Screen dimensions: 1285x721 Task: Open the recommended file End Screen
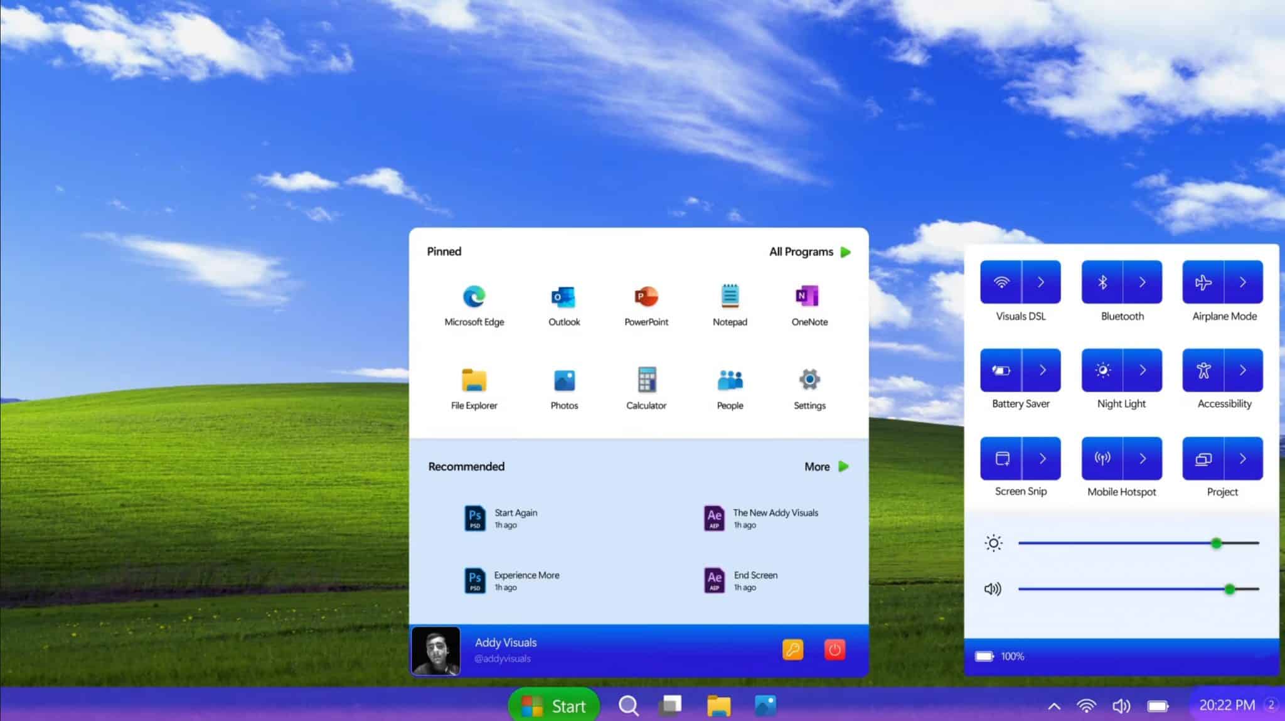(x=755, y=580)
